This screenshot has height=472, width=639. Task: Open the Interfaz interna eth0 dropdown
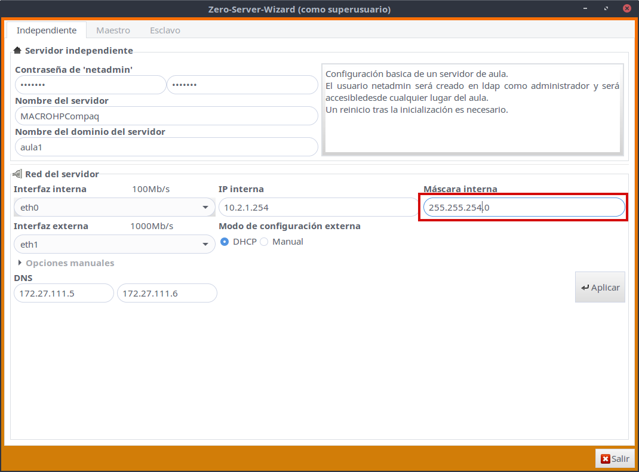(114, 208)
